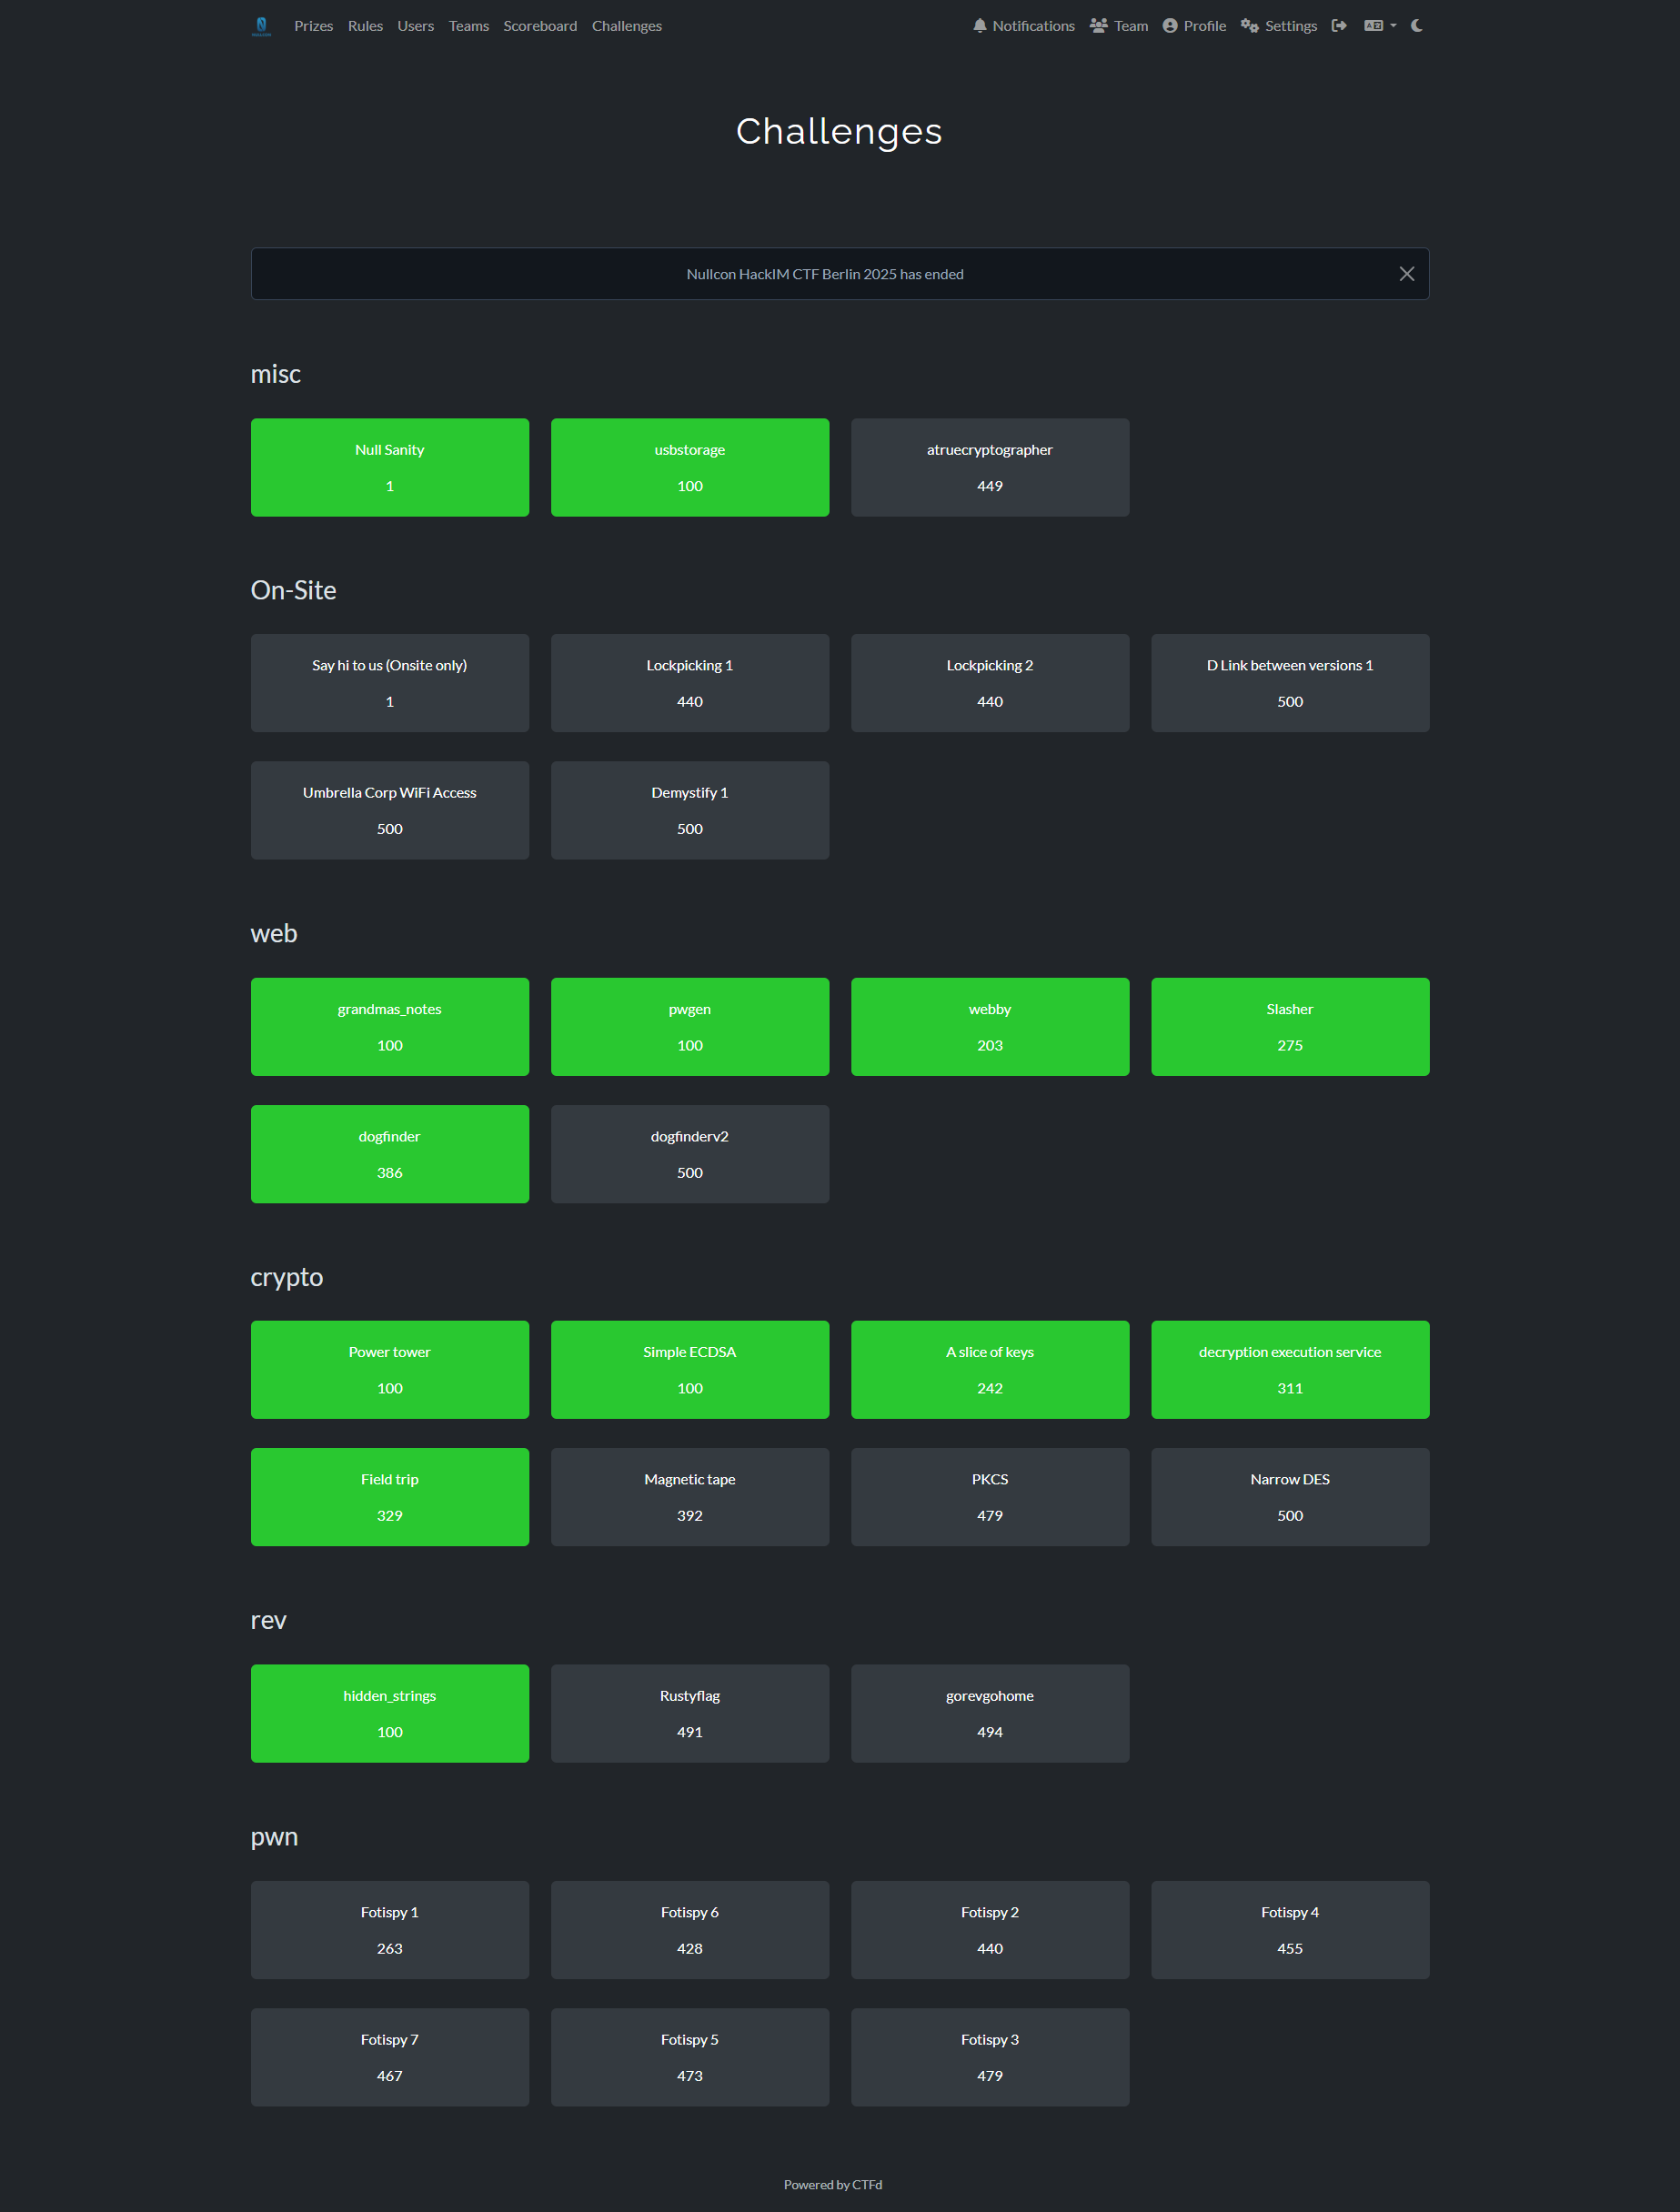Open the Prizes page

[x=313, y=26]
